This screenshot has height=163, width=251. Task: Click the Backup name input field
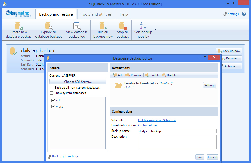pos(177,131)
